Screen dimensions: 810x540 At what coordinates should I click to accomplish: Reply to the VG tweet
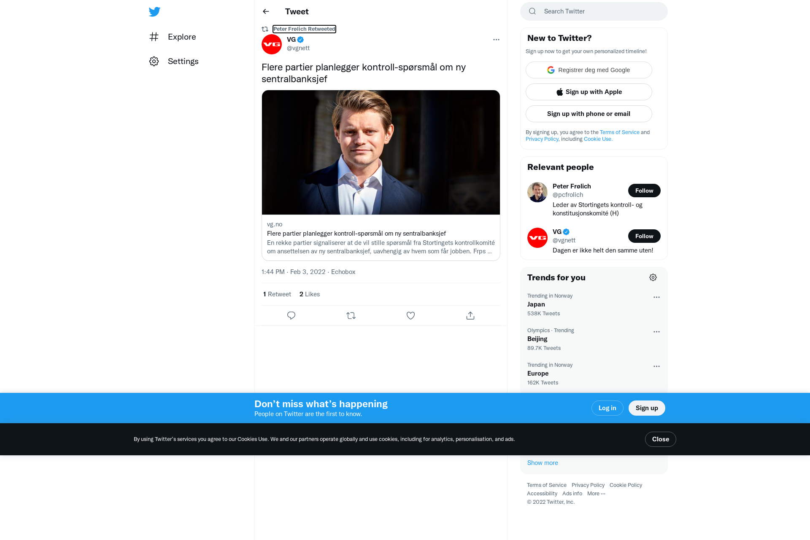click(291, 316)
